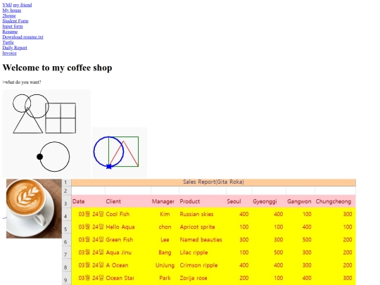Follow the My house link
The image size is (380, 285).
(x=12, y=10)
